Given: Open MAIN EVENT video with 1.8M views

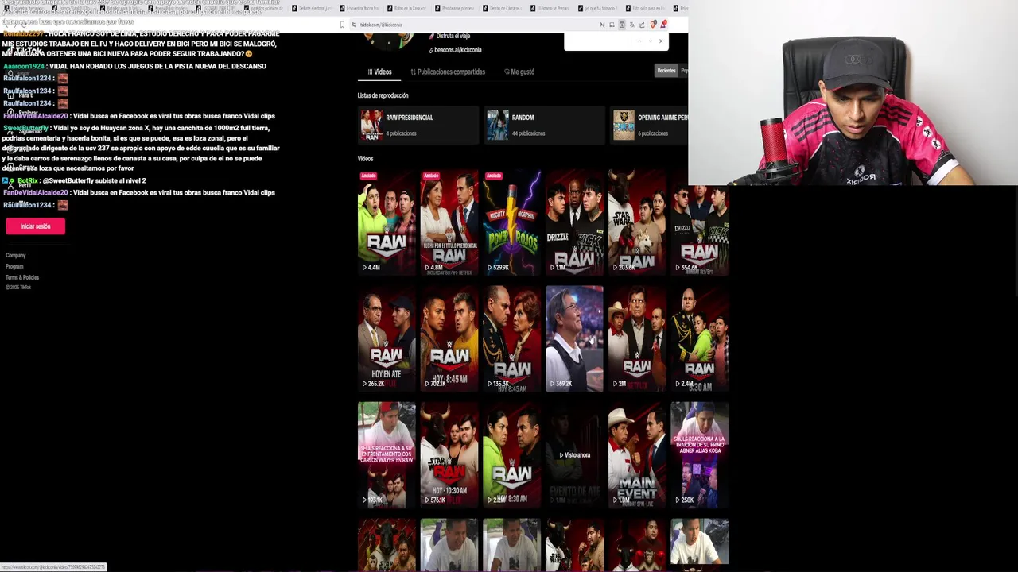Looking at the screenshot, I should coord(637,454).
